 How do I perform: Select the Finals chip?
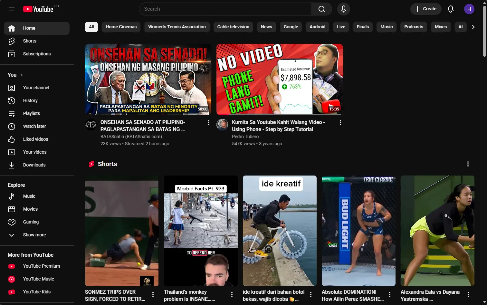tap(363, 27)
